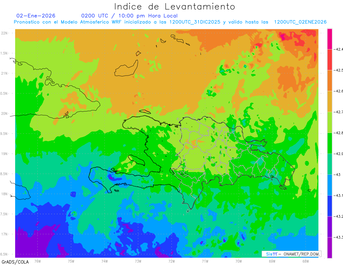Click the longitude label '69W'
Viewport: 343px width, 265px height.
pyautogui.click(x=272, y=261)
